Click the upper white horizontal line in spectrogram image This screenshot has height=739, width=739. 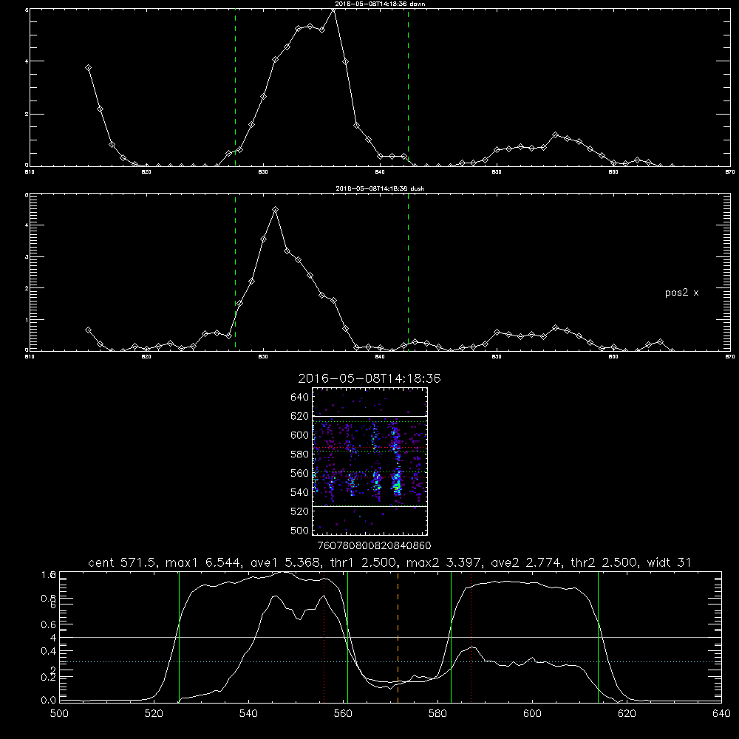[370, 417]
